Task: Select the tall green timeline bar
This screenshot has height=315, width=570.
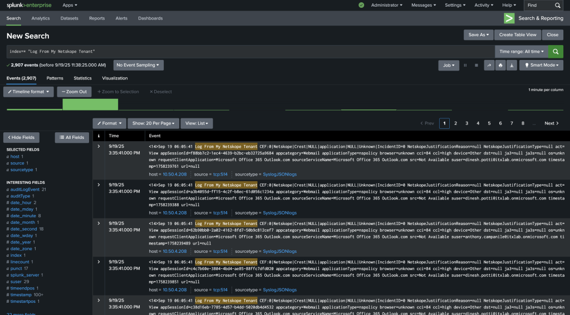Action: tap(90, 104)
